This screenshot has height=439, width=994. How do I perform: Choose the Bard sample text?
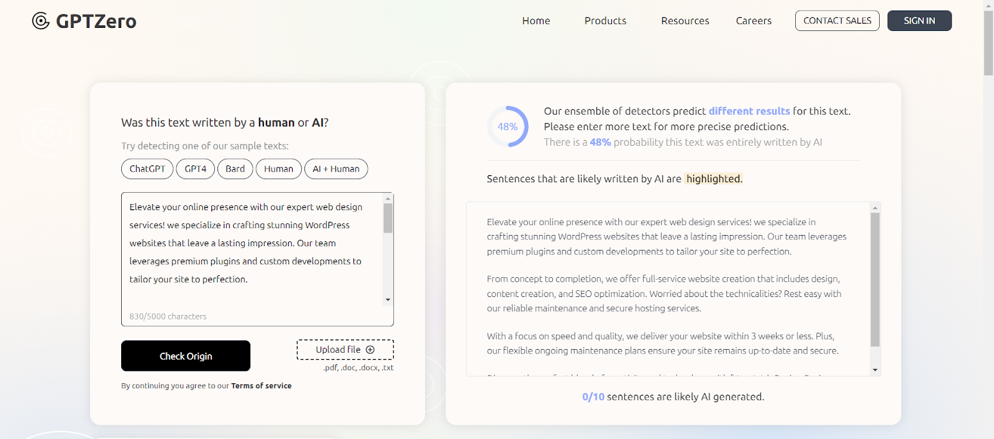click(235, 169)
